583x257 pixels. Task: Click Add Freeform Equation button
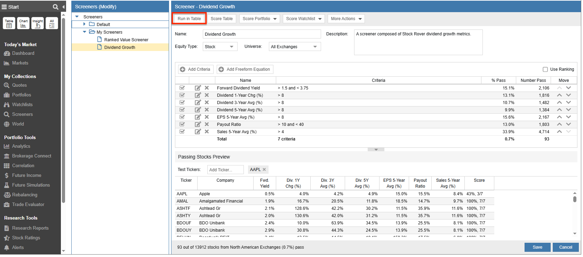coord(245,69)
